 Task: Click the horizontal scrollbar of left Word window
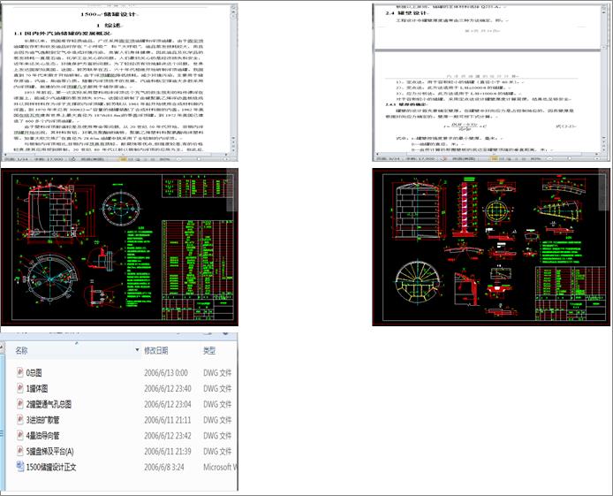[116, 155]
